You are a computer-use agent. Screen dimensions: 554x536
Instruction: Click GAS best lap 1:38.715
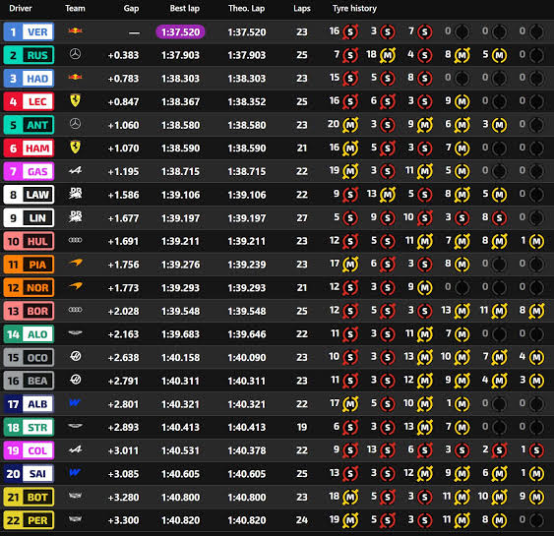[x=180, y=171]
